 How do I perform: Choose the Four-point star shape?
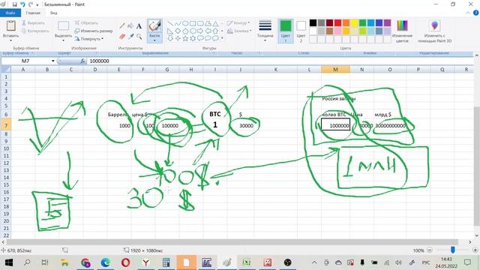click(178, 38)
